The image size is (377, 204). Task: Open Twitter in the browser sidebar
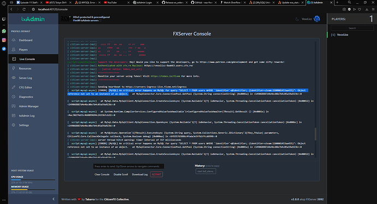[4, 49]
